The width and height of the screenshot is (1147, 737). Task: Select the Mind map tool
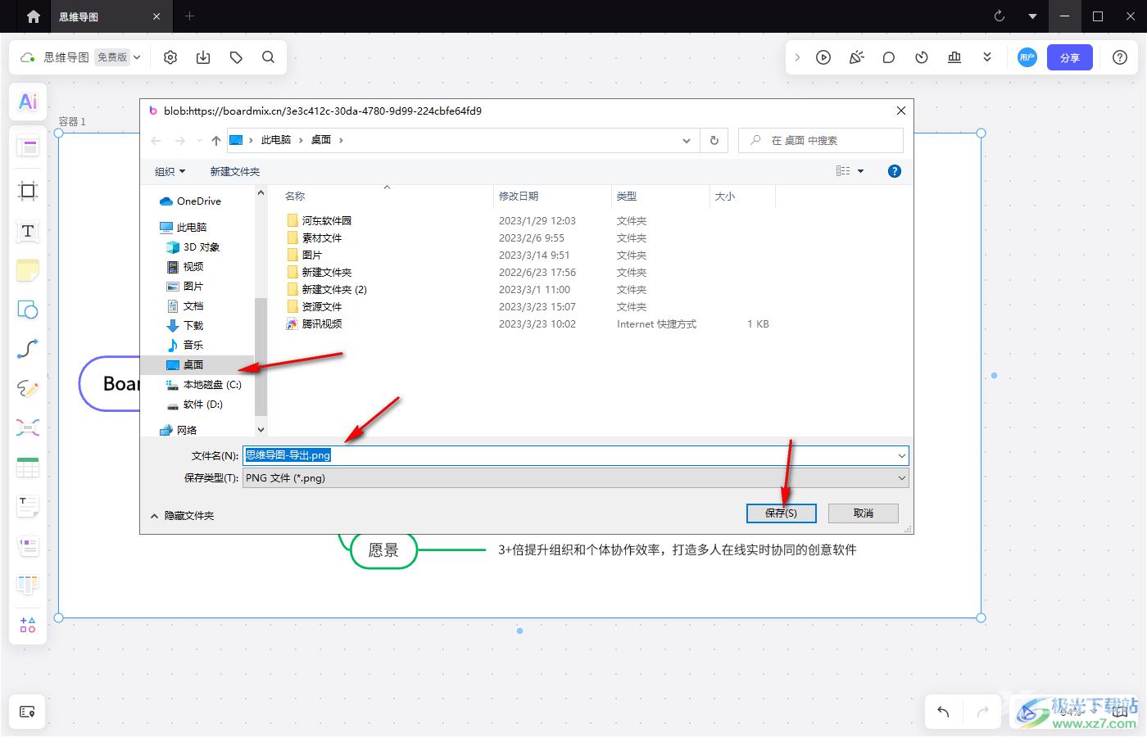pos(28,427)
